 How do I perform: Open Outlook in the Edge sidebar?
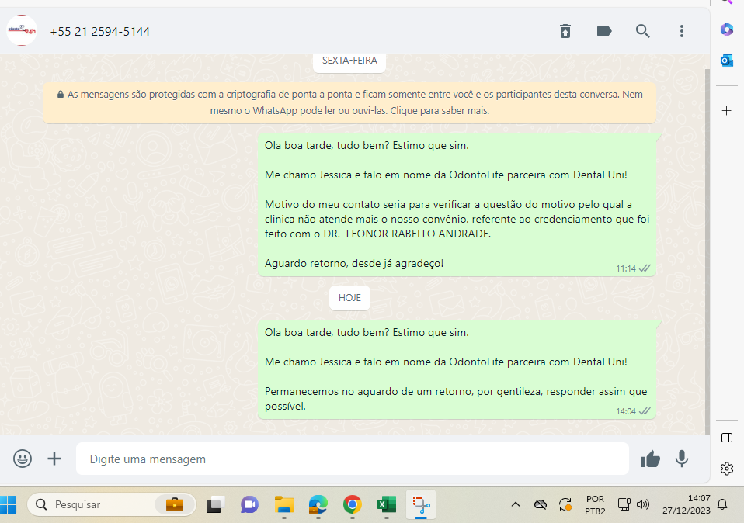point(727,61)
